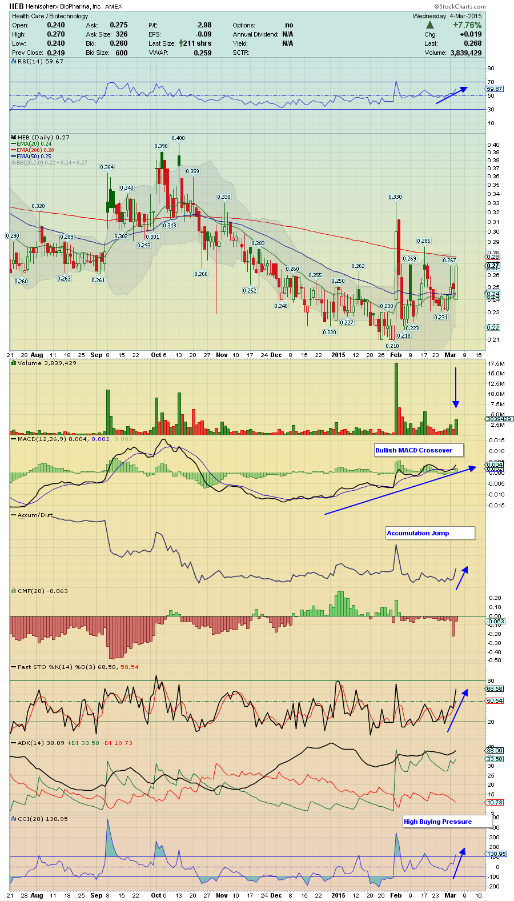Click the icon beside MACD(12,26,9) label
514x901 pixels.
[x=14, y=439]
